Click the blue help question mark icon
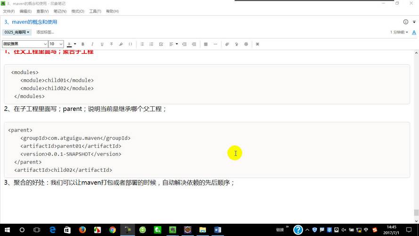Image resolution: width=419 pixels, height=236 pixels. tap(298, 230)
